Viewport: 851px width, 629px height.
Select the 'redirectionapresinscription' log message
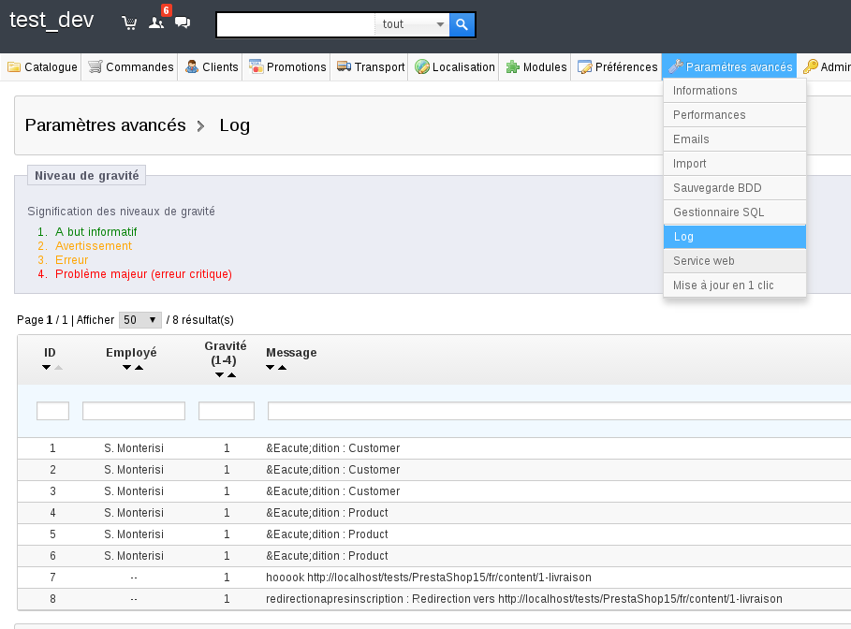point(523,599)
